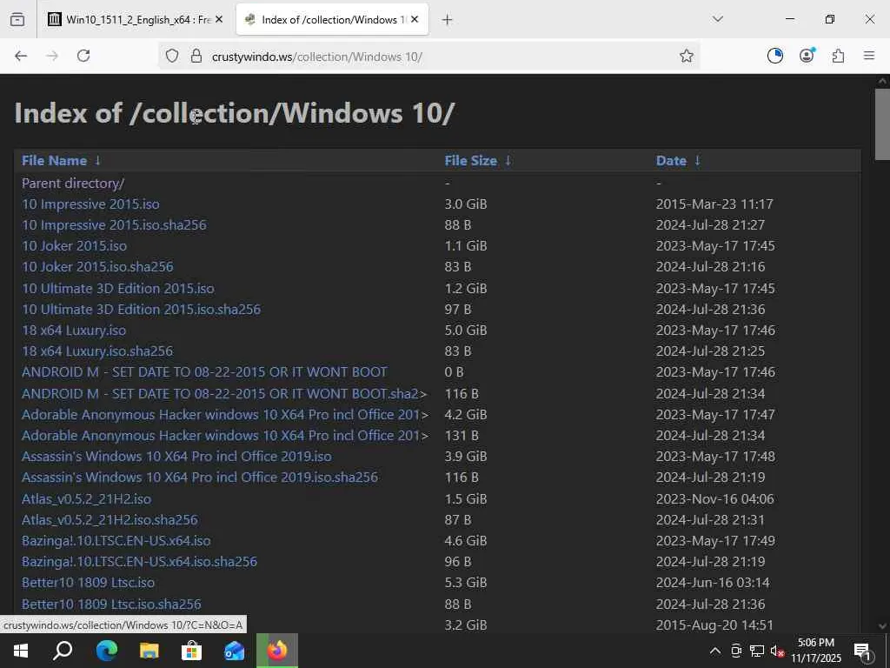Image resolution: width=890 pixels, height=668 pixels.
Task: Go back to previous page
Action: (x=21, y=56)
